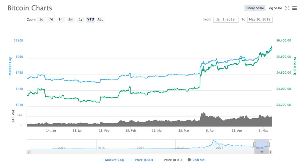Screen dimensions: 305x164
Task: Click the $96B market cap label
Action: [19, 57]
